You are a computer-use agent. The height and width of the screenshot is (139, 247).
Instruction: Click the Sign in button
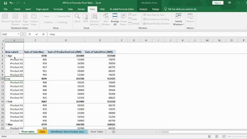218,3
